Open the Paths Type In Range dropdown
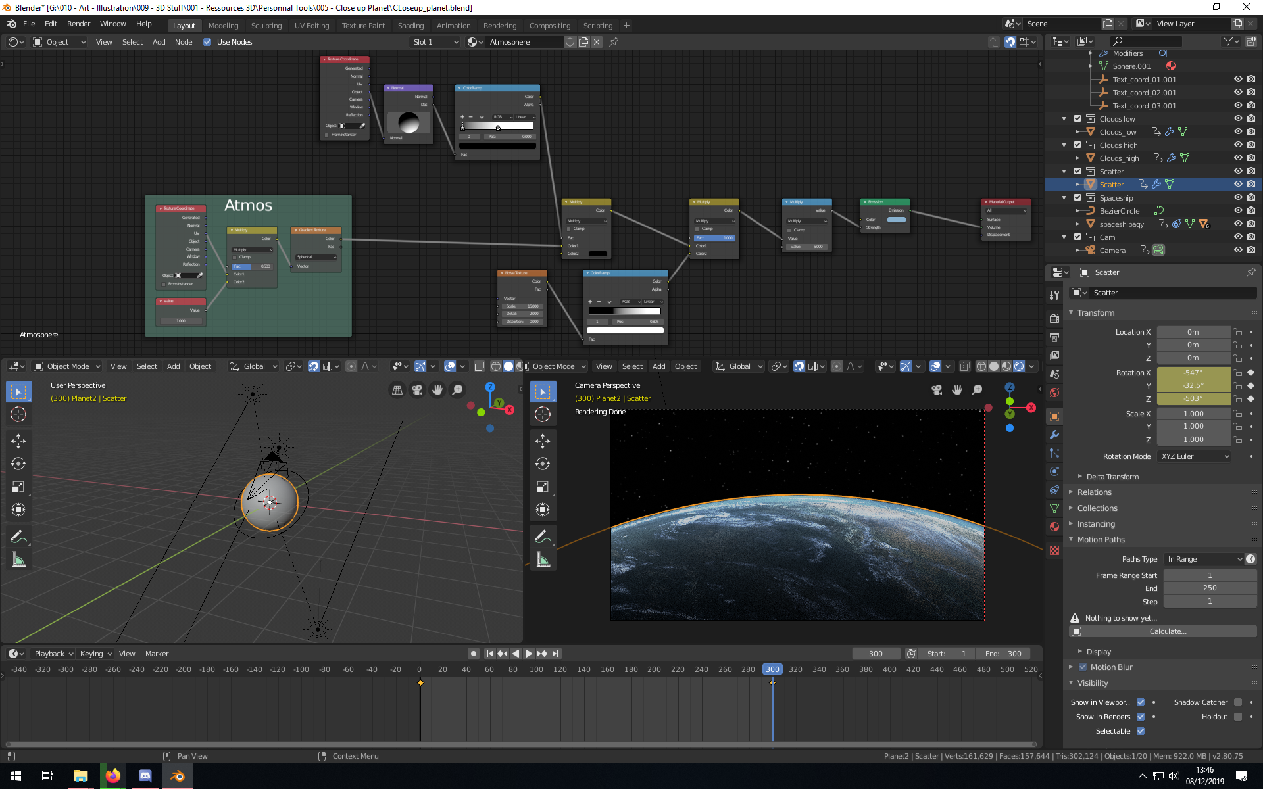The image size is (1263, 789). pyautogui.click(x=1204, y=559)
